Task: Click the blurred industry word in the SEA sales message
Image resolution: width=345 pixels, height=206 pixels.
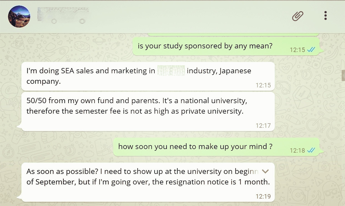Action: click(x=171, y=71)
